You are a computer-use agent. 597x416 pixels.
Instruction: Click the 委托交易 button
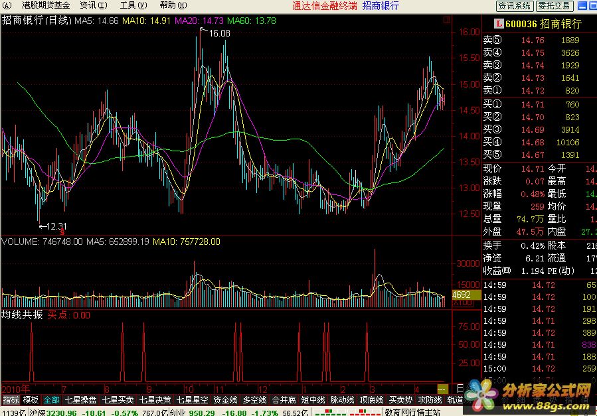tap(554, 6)
